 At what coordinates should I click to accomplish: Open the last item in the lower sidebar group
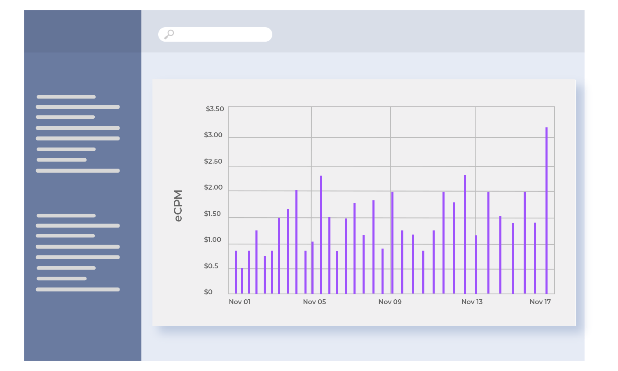[x=78, y=289]
